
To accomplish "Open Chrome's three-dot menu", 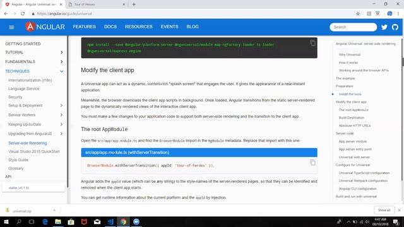I will [398, 14].
